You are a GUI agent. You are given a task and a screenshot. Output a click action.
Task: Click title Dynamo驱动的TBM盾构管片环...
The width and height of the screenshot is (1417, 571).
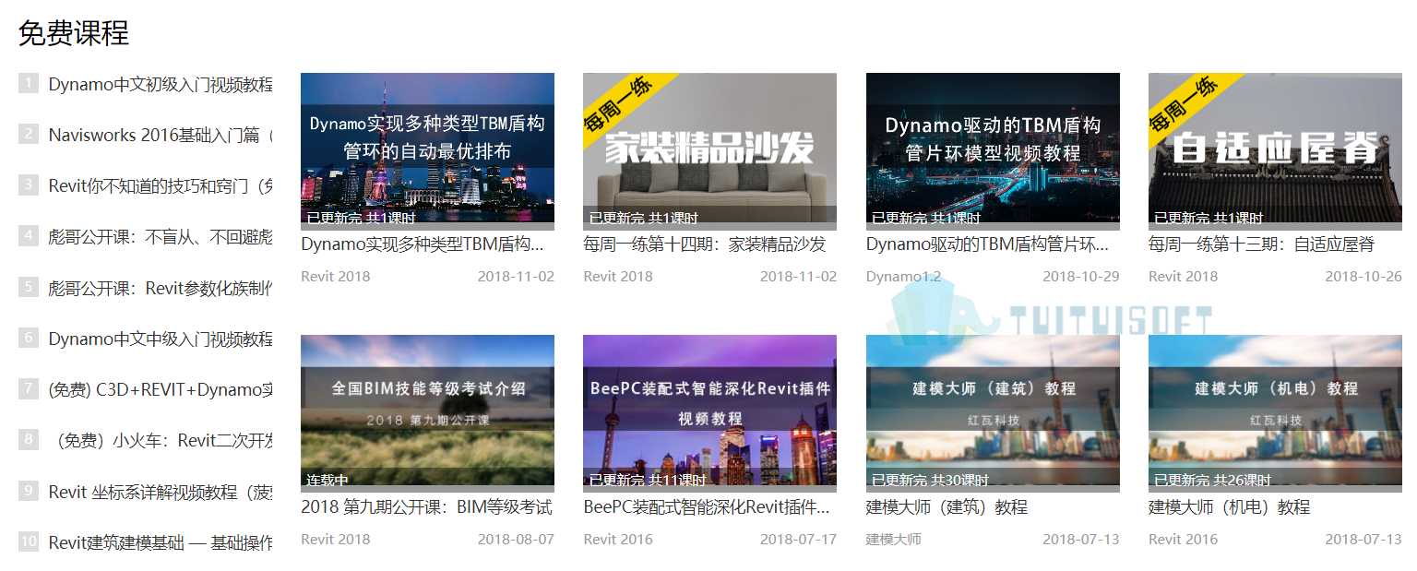click(987, 244)
